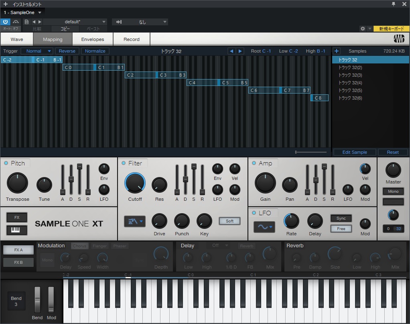Select Chorus modulation type
The image size is (410, 324).
click(79, 246)
